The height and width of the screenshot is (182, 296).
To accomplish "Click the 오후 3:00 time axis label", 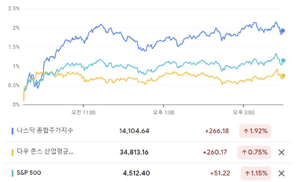I will point(244,113).
